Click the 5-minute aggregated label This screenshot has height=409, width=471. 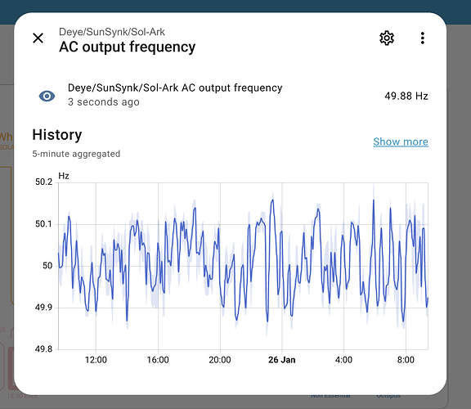click(x=76, y=154)
